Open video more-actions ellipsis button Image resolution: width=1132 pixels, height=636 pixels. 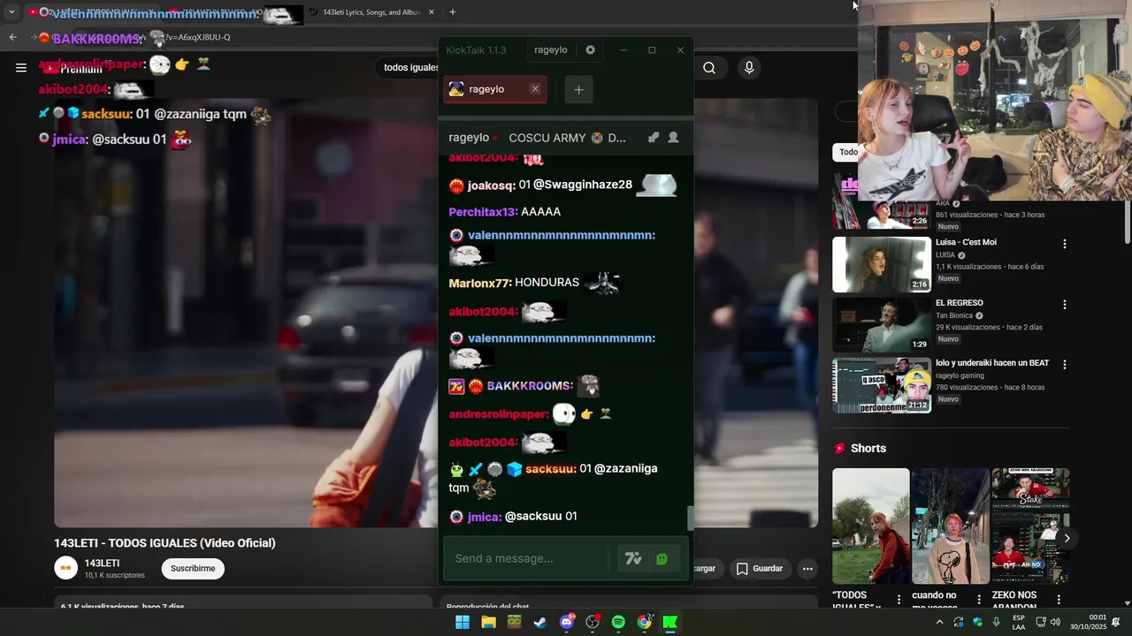[807, 569]
